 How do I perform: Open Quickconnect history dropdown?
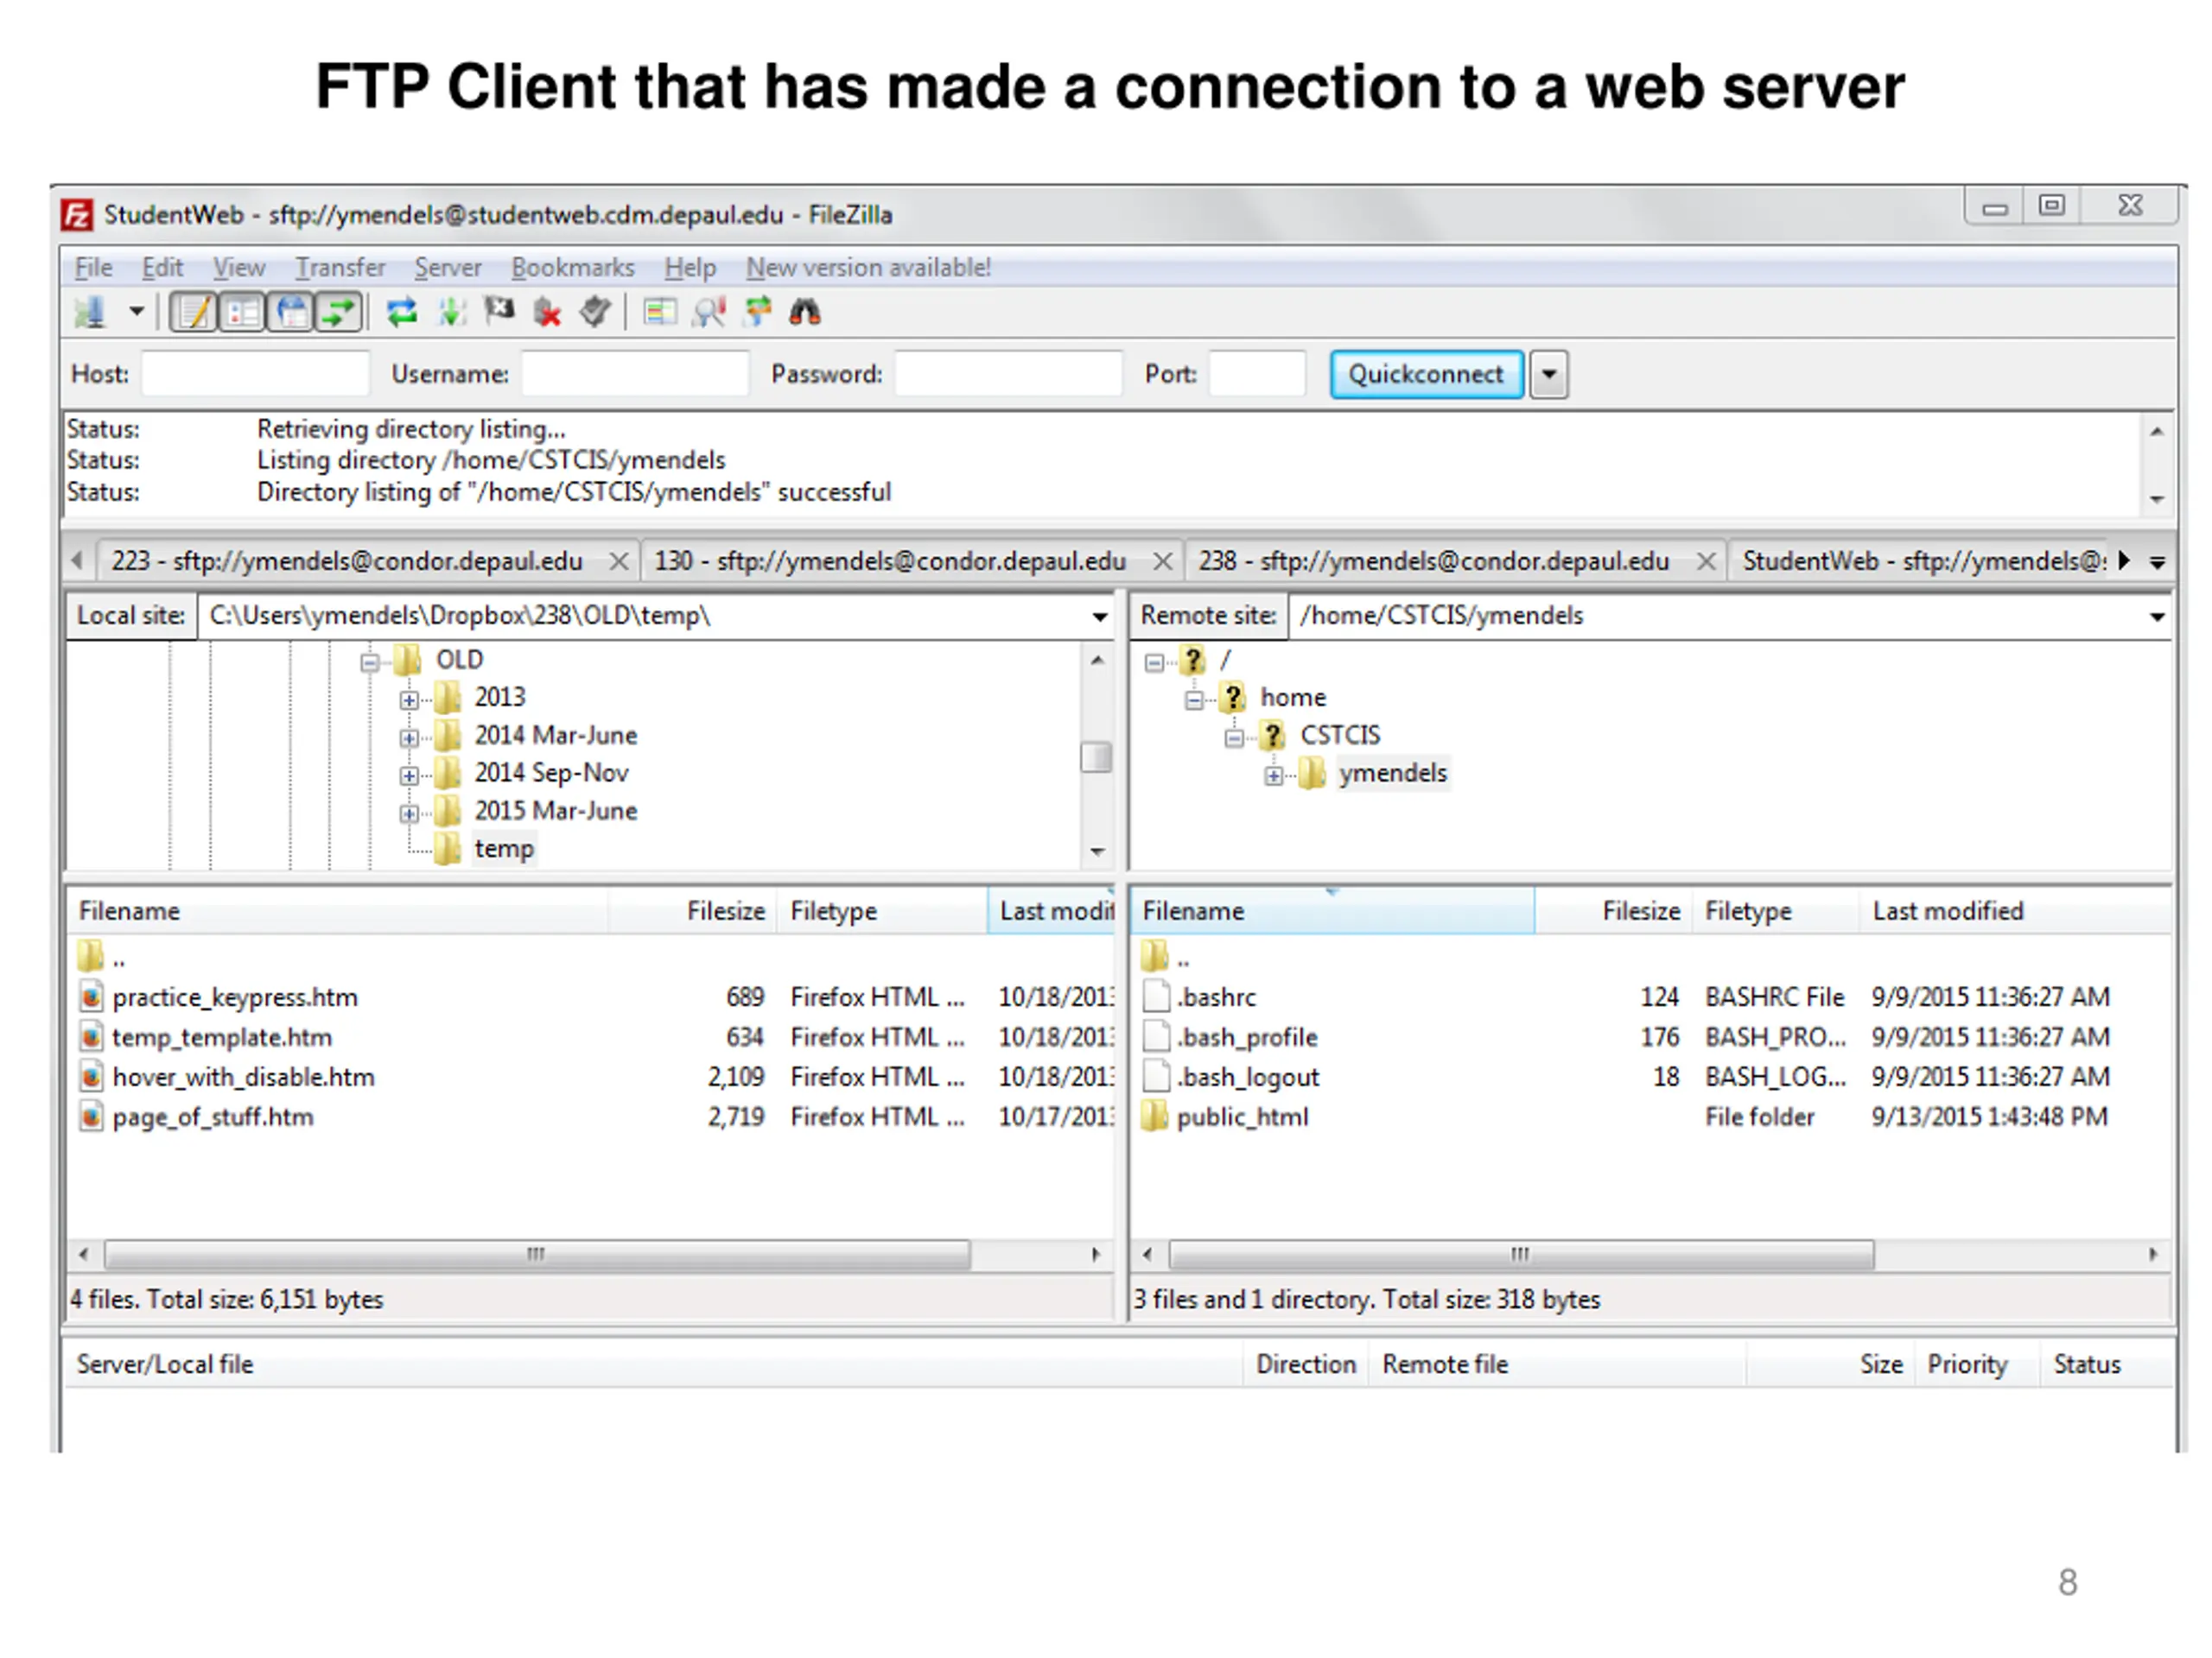[x=1548, y=375]
